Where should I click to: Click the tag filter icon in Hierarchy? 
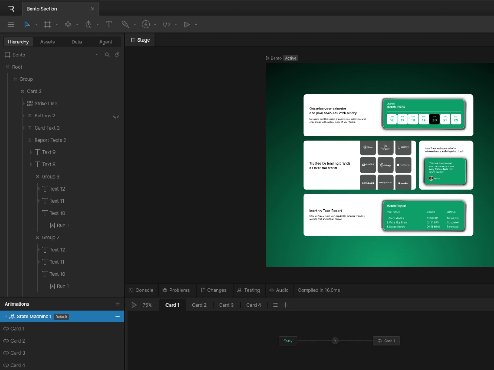pyautogui.click(x=117, y=55)
